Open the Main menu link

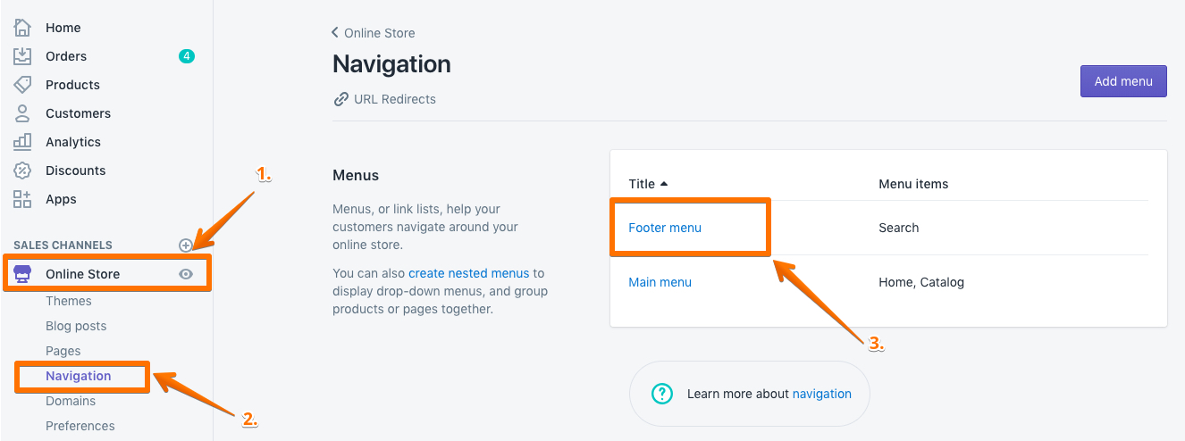click(660, 282)
